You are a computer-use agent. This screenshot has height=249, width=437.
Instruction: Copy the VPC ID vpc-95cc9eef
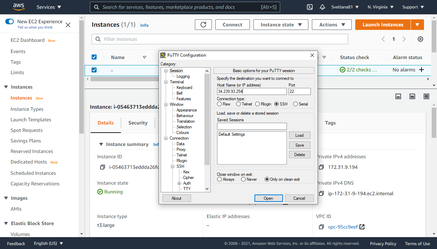point(321,227)
